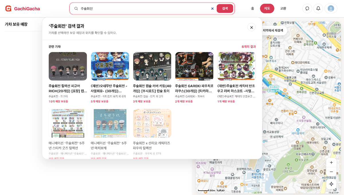Clear the search text with X icon
Image resolution: width=344 pixels, height=195 pixels.
212,9
